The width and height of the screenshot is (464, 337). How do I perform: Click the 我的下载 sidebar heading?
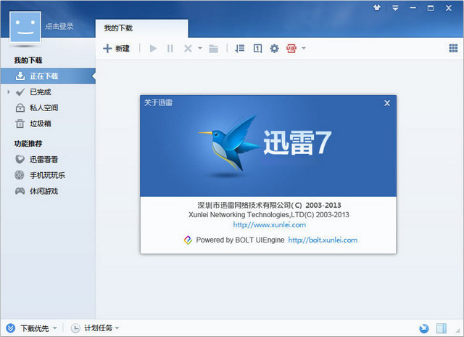[x=28, y=60]
